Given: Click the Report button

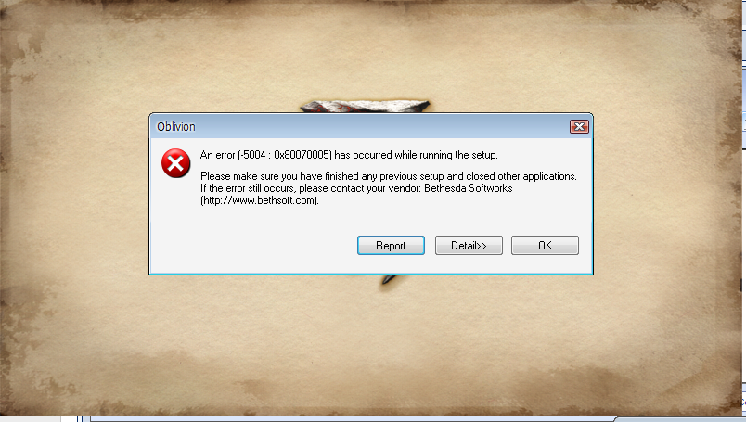Looking at the screenshot, I should tap(391, 246).
